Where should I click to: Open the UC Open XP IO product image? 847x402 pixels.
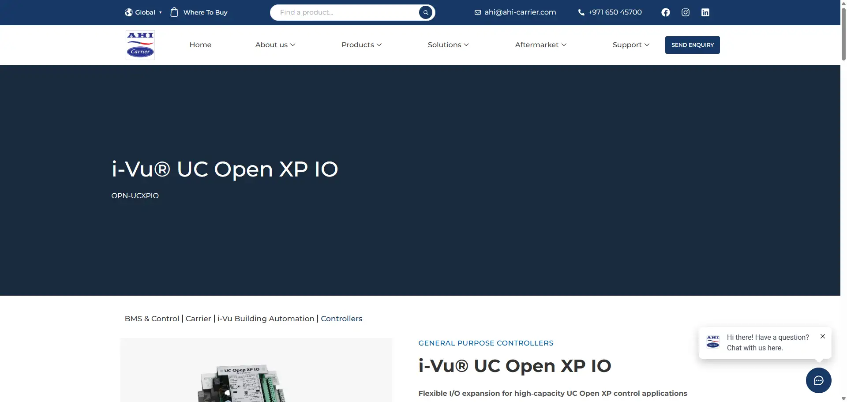click(256, 370)
